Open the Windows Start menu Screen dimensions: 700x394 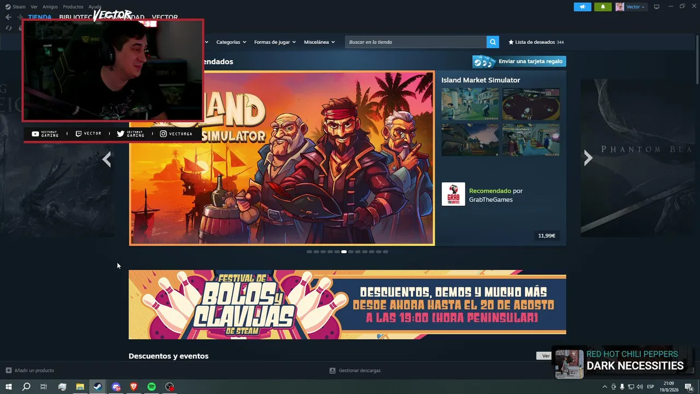[8, 387]
